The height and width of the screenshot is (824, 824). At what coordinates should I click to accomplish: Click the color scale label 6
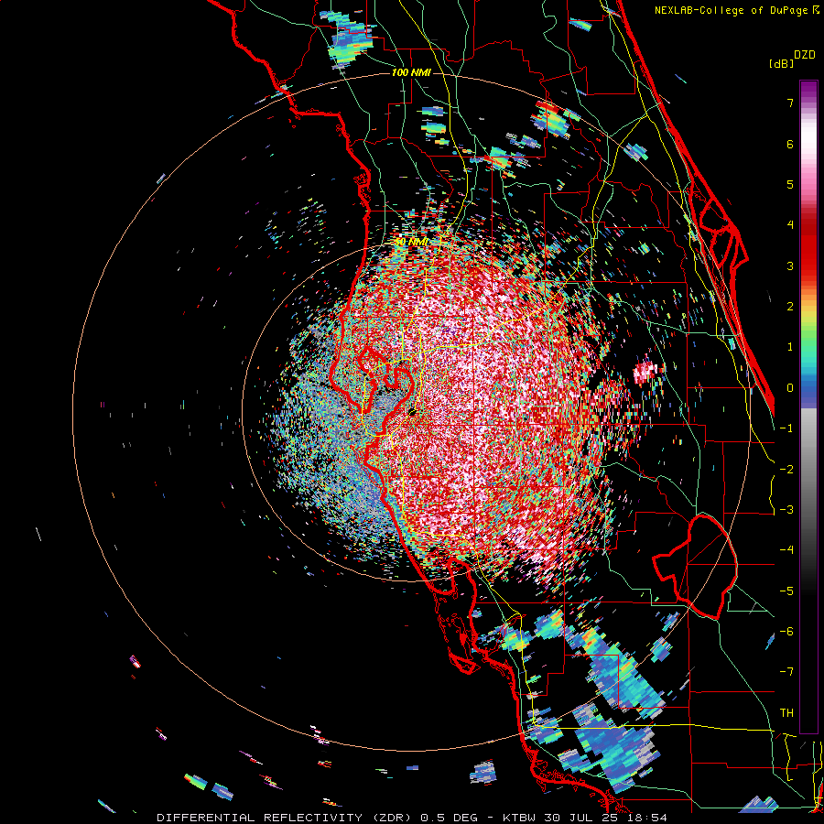pos(790,144)
